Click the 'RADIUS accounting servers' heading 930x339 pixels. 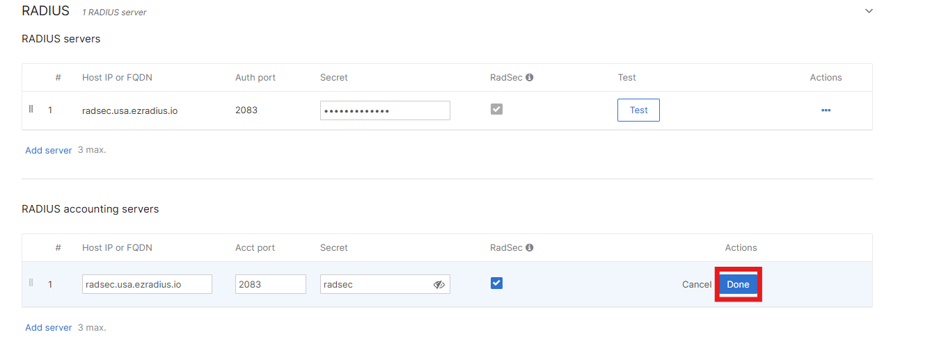click(90, 209)
